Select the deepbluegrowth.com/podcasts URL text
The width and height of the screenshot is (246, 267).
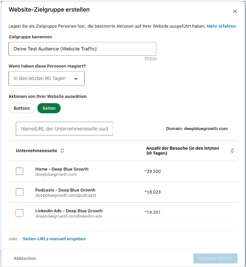coord(66,195)
